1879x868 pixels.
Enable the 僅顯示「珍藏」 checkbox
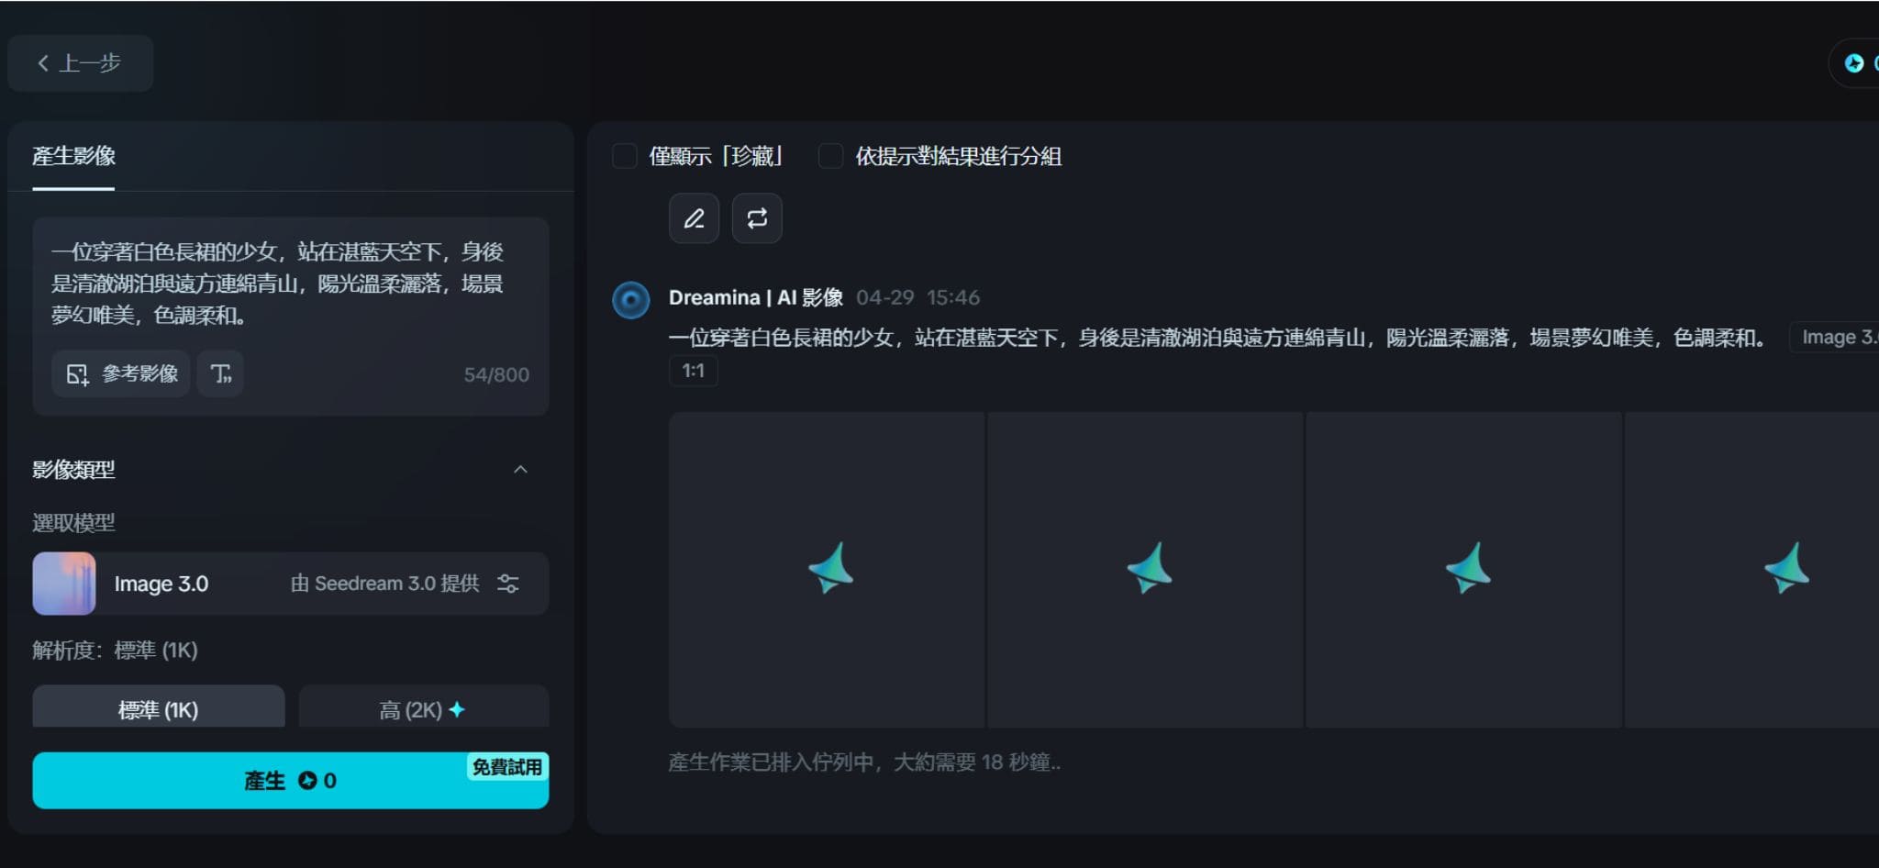(x=625, y=156)
